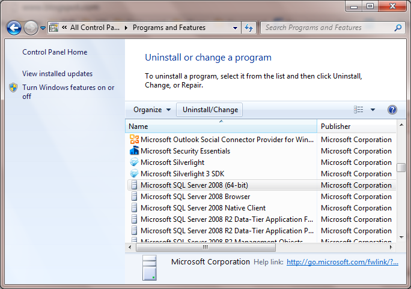411x289 pixels.
Task: Click the vertical scrollbar thumb
Action: tap(401, 168)
